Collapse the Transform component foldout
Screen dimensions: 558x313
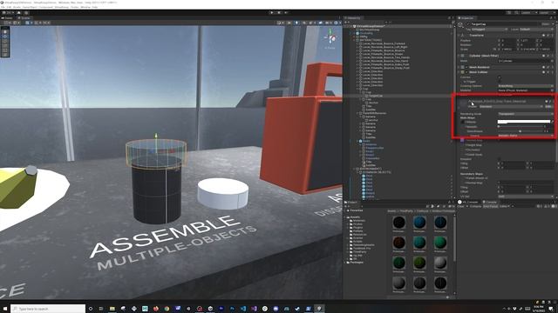[x=459, y=35]
